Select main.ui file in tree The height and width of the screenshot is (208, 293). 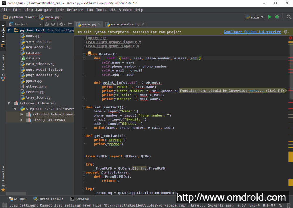point(33,58)
